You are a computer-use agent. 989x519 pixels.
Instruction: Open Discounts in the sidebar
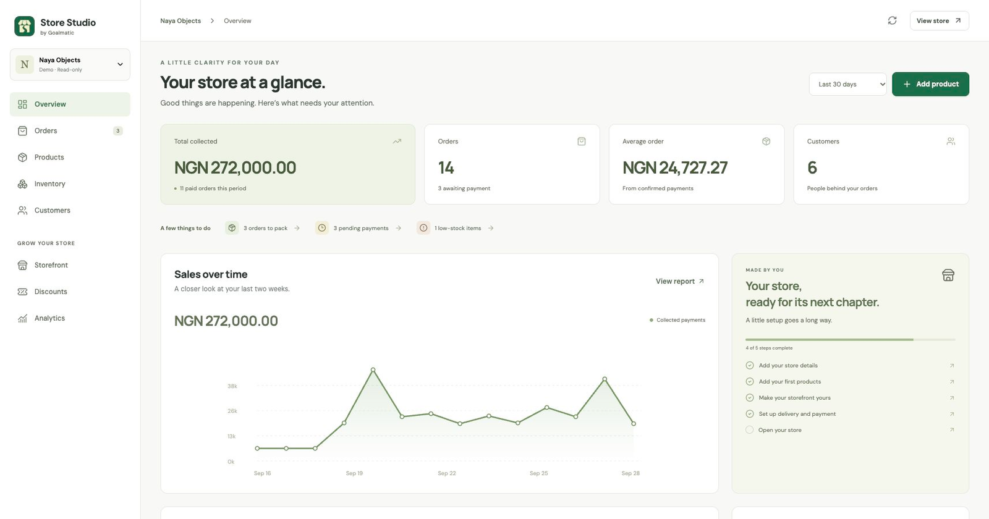click(x=70, y=292)
